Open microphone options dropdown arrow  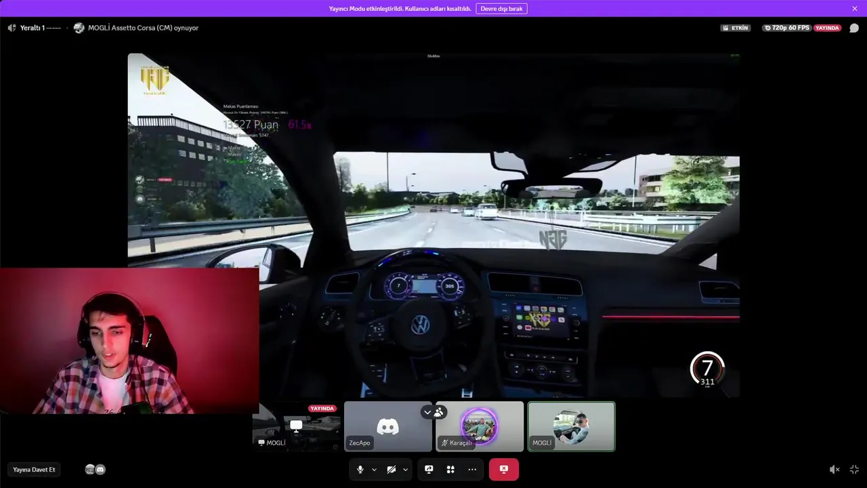coord(374,470)
